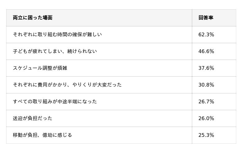Click the 26.0% response rate value
The width and height of the screenshot is (248, 153).
coord(206,118)
